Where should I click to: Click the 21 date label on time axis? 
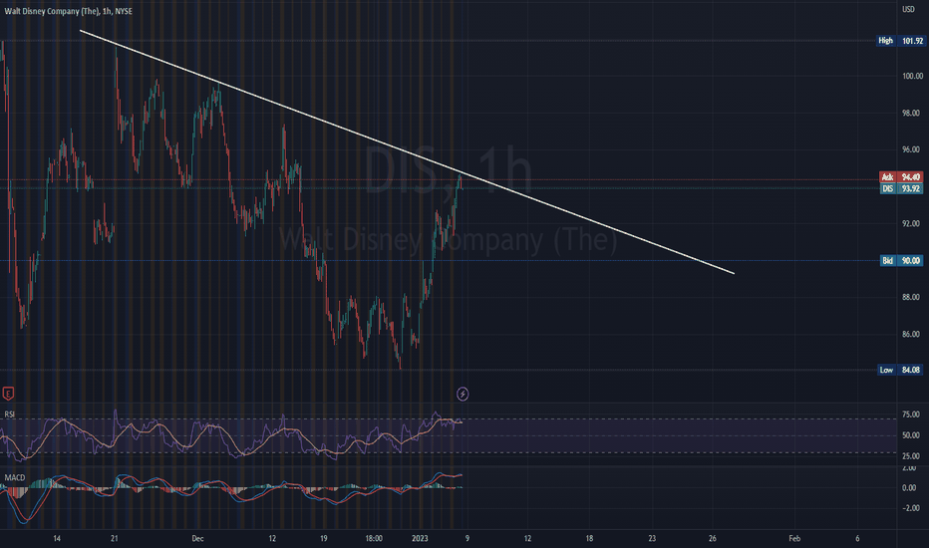(x=115, y=538)
